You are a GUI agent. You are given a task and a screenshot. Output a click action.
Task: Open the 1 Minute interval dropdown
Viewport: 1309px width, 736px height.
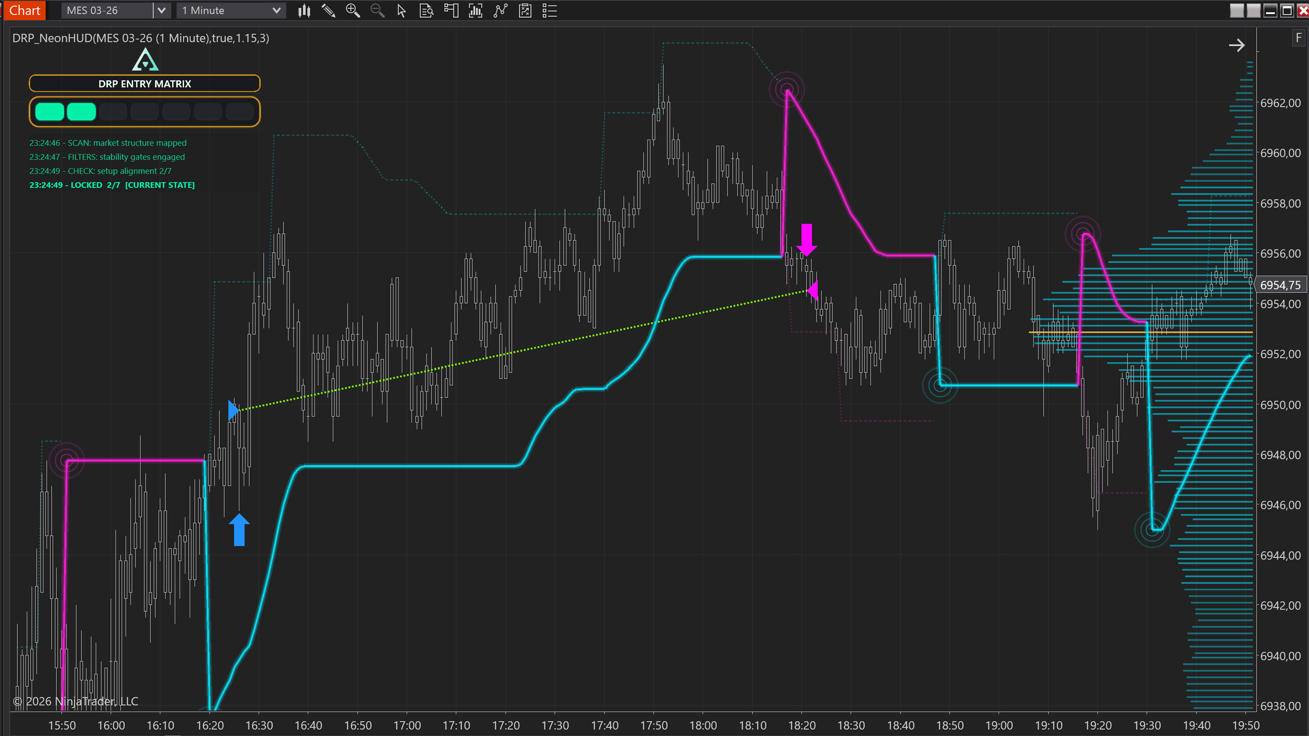[231, 10]
